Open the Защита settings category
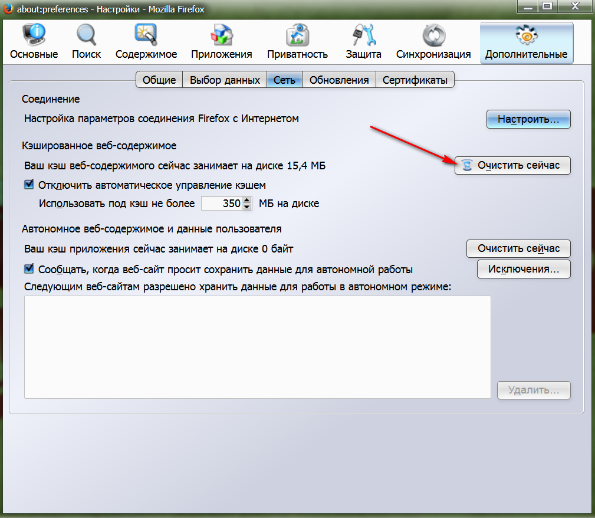595x518 pixels. pos(363,42)
